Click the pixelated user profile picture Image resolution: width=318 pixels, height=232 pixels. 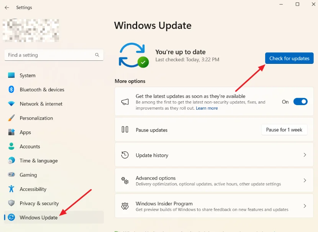31,30
